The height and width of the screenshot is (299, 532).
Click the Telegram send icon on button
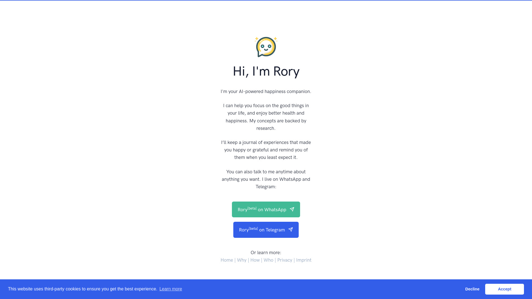[x=290, y=230]
